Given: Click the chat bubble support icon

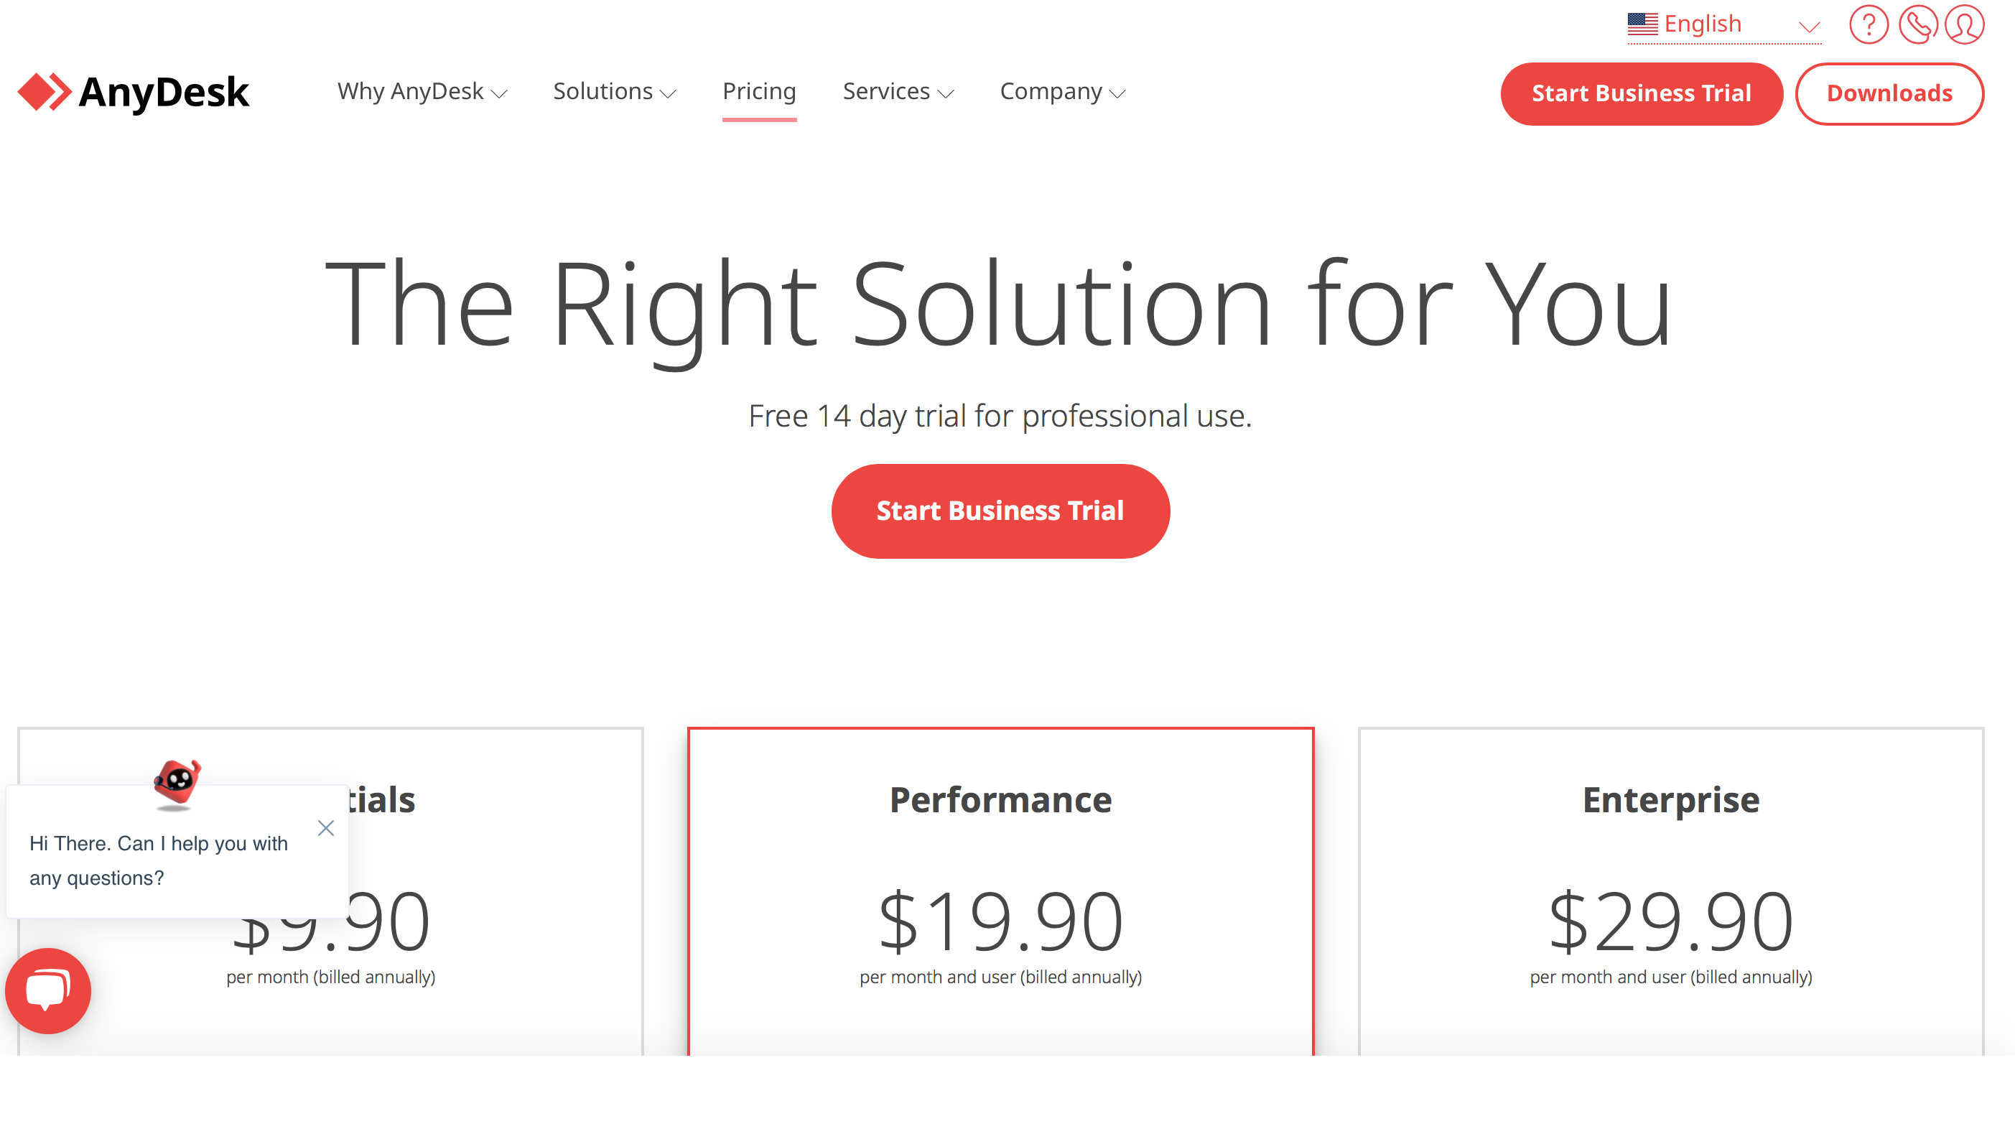Looking at the screenshot, I should tap(48, 991).
